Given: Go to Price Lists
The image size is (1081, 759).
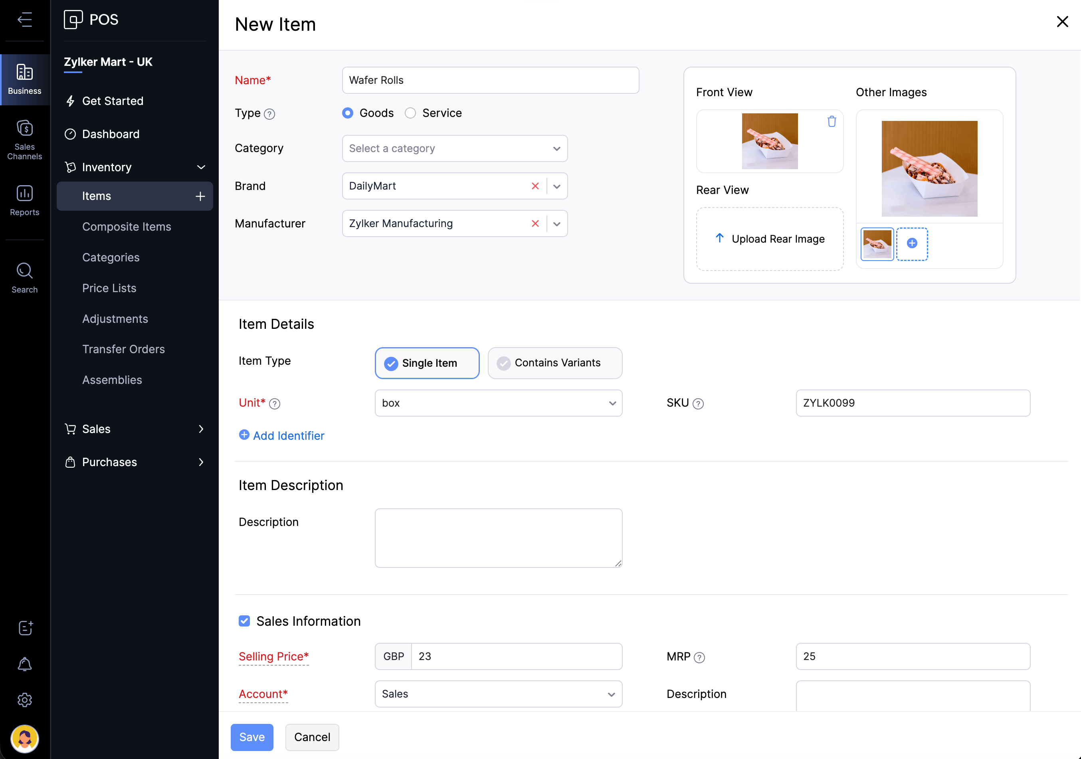Looking at the screenshot, I should (109, 288).
